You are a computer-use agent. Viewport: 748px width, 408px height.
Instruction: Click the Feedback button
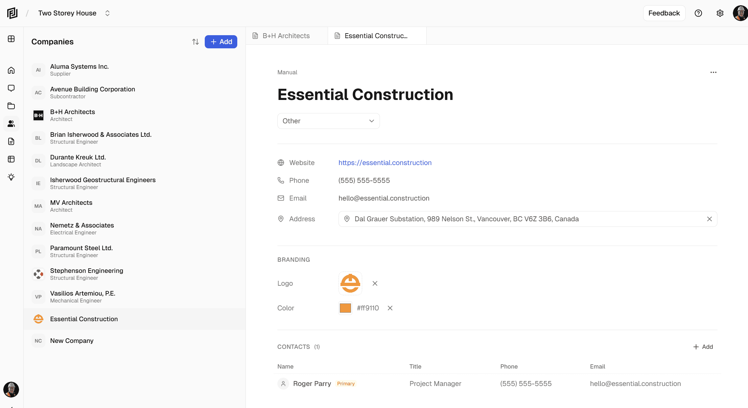(664, 13)
